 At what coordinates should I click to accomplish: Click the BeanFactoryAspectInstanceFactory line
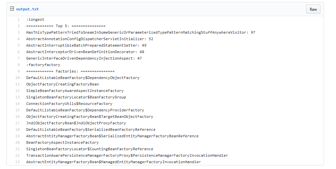[63, 142]
